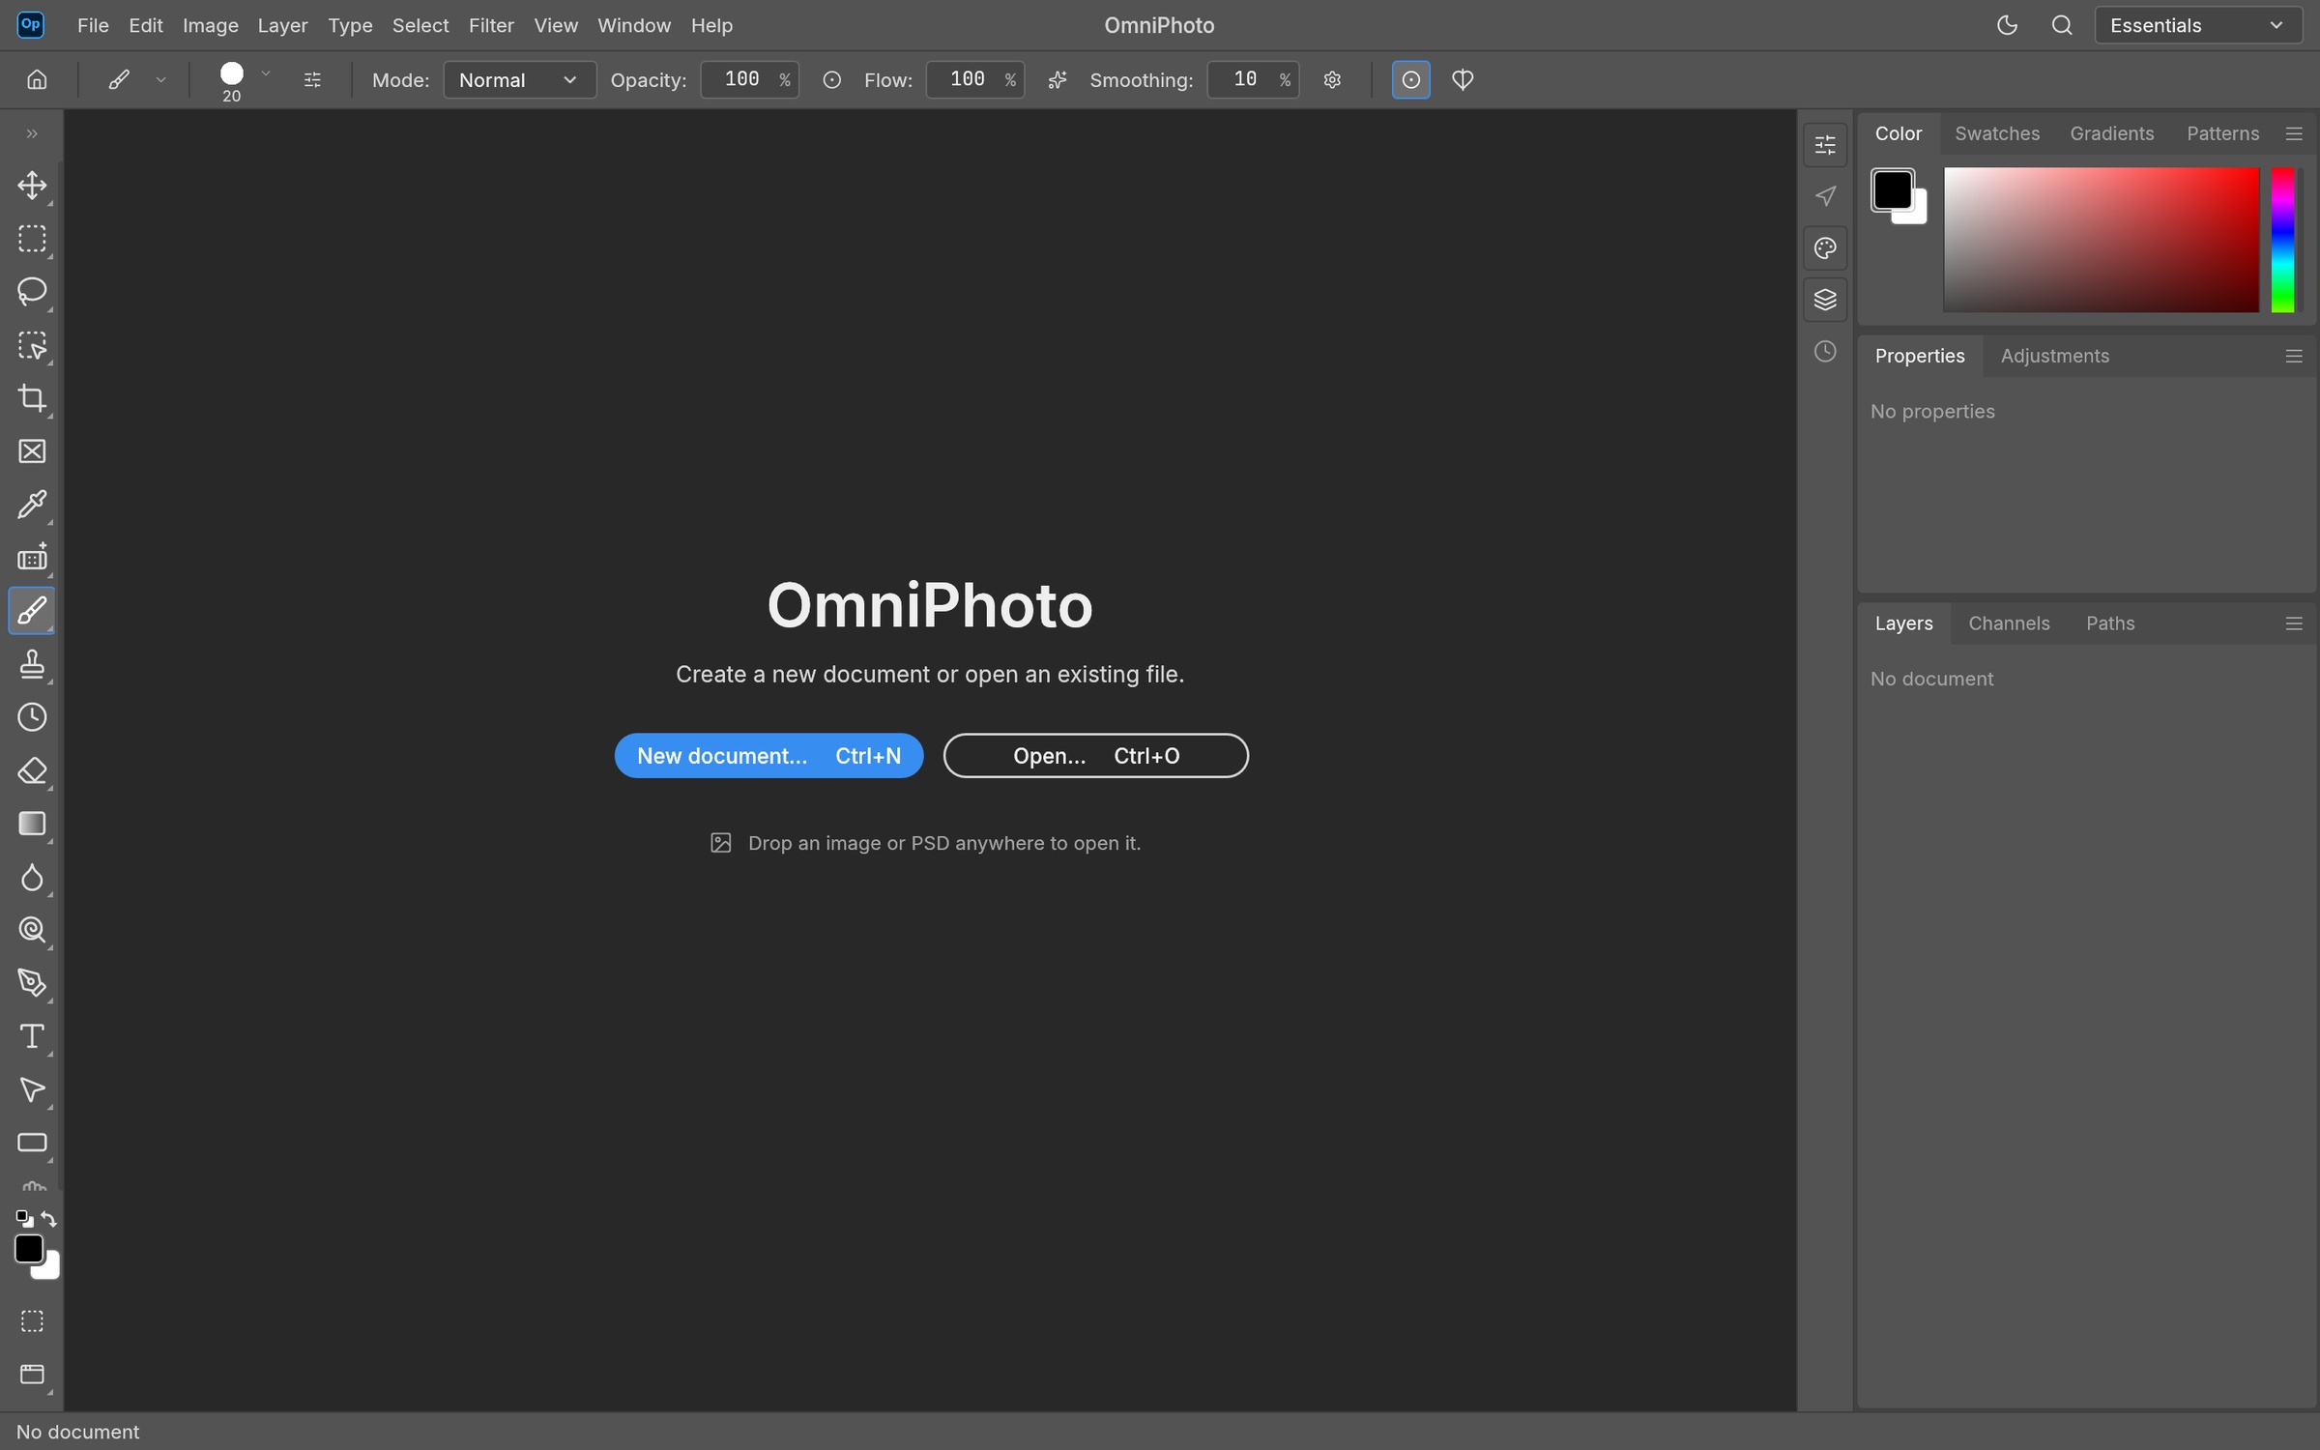Viewport: 2320px width, 1450px height.
Task: Switch to the Swatches tab
Action: coord(1997,133)
